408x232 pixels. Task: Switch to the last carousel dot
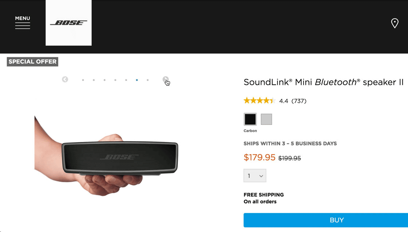point(148,80)
